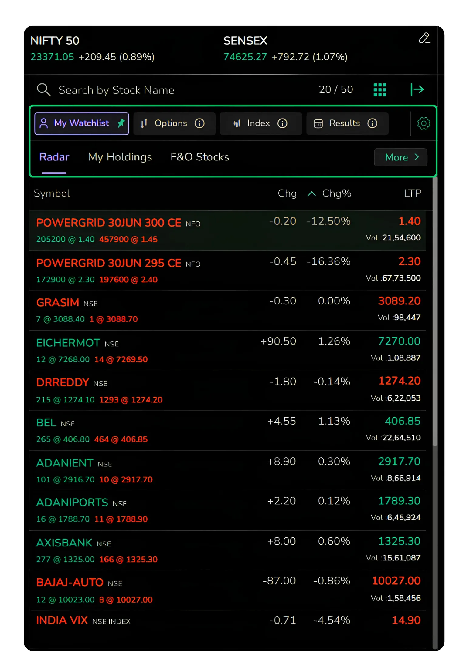
Task: Open the ADANIPORTS stock row
Action: pos(227,510)
